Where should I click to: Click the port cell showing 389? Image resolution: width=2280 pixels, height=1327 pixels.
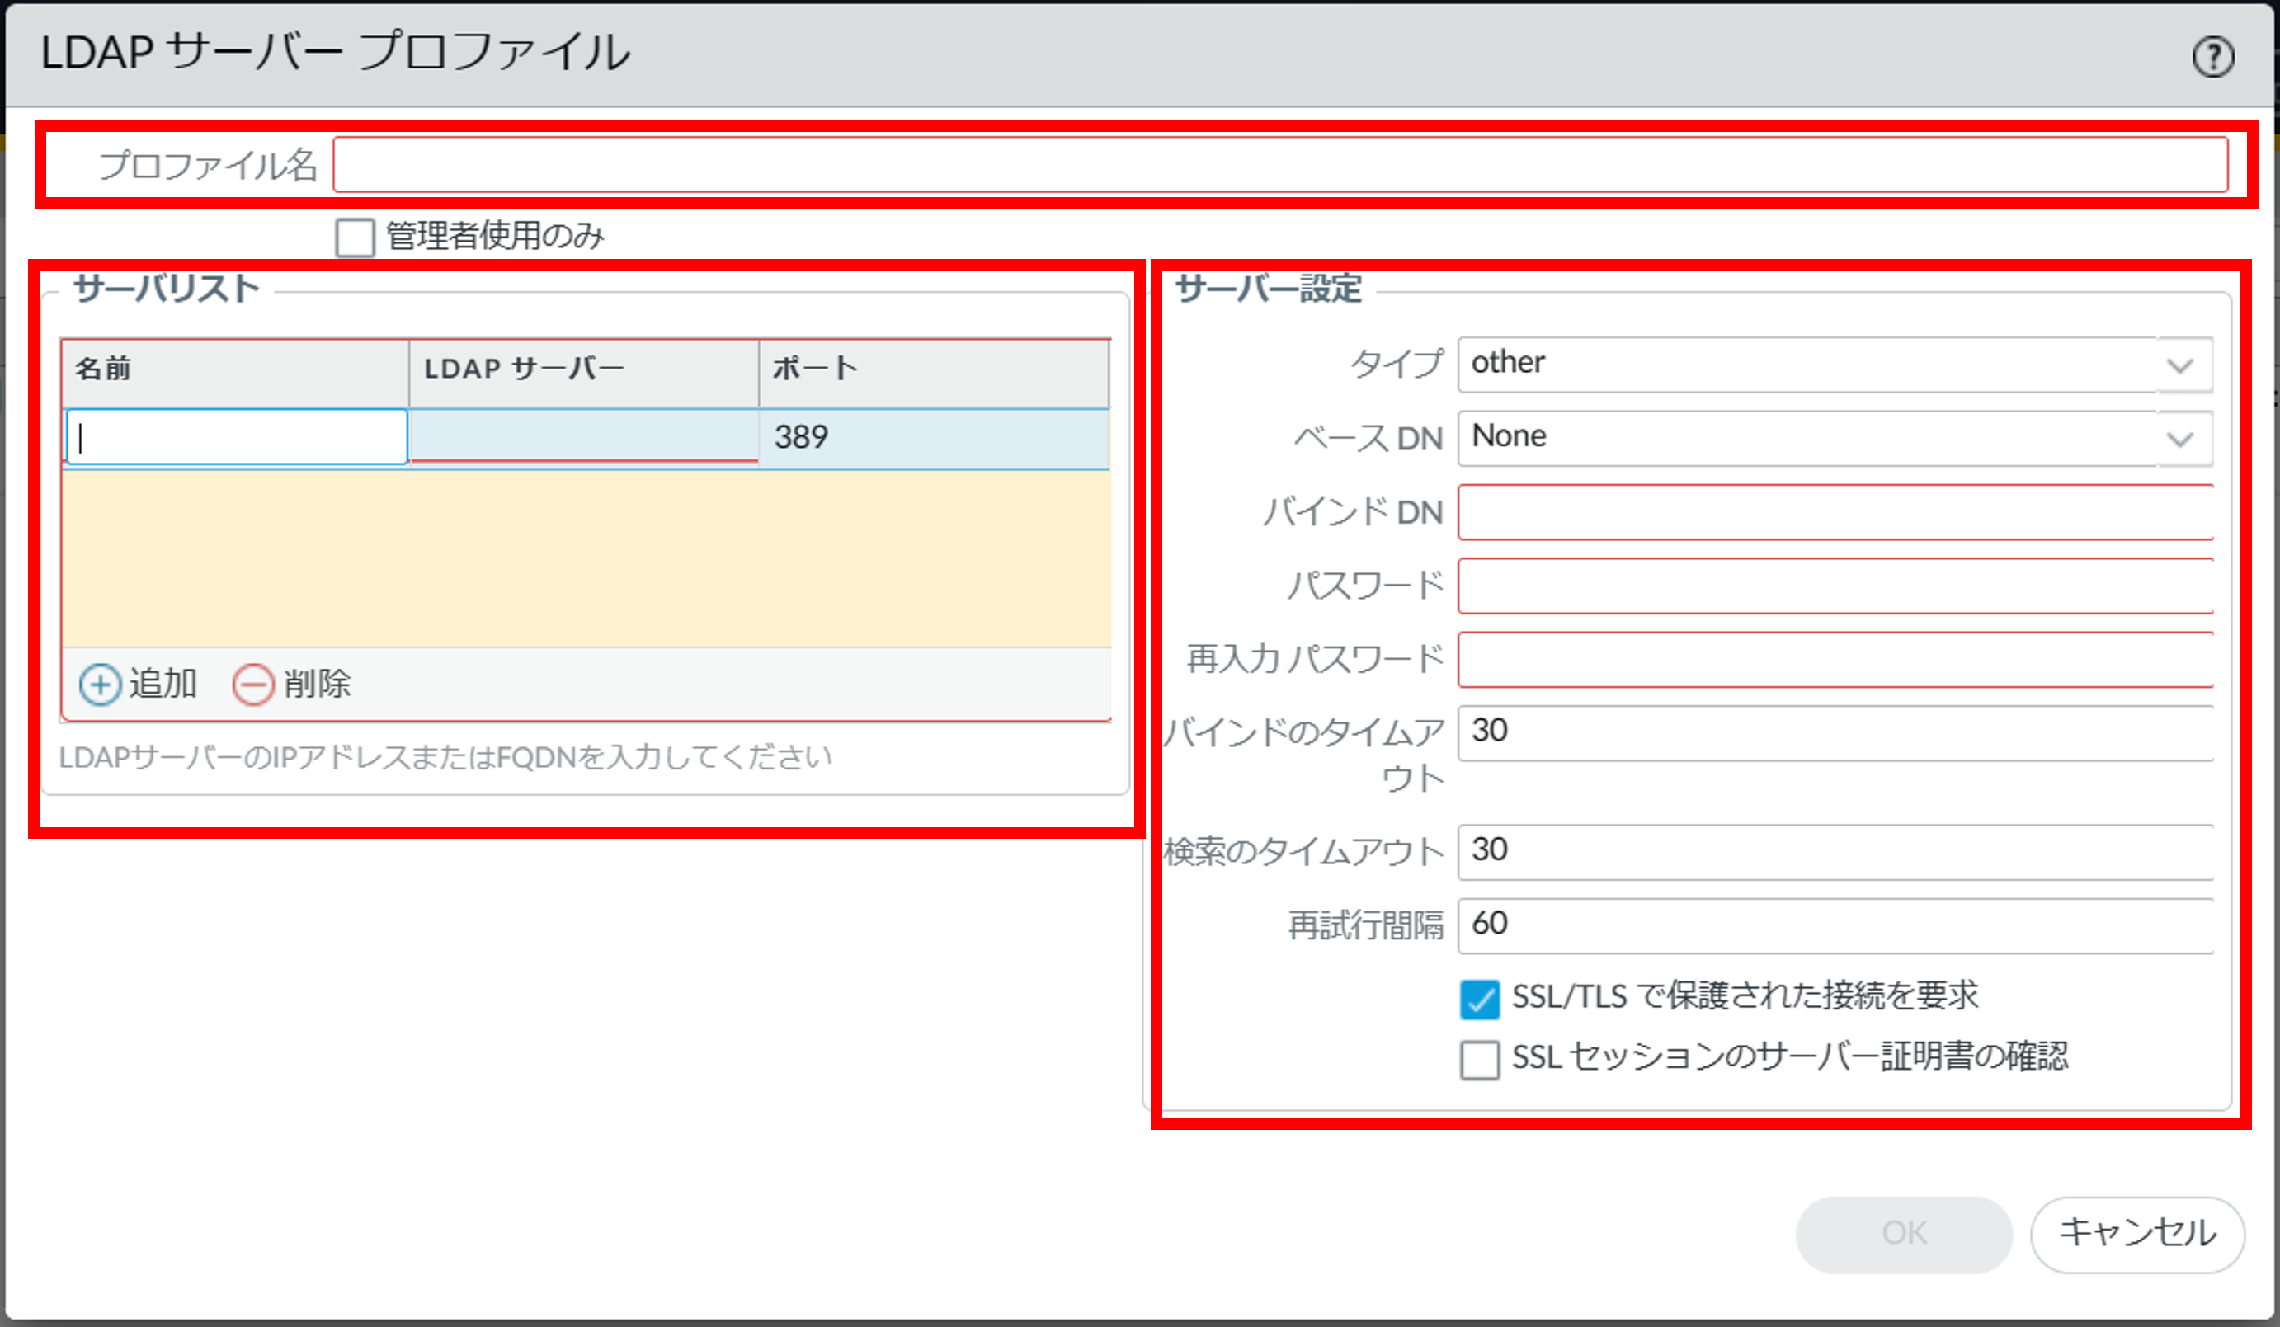click(932, 439)
